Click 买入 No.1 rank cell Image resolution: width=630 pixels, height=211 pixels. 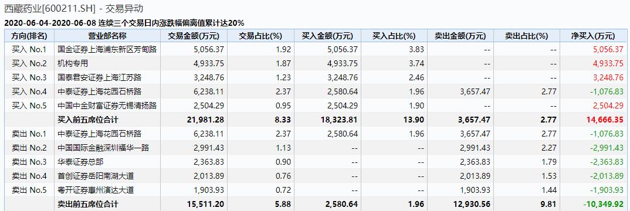coord(29,50)
